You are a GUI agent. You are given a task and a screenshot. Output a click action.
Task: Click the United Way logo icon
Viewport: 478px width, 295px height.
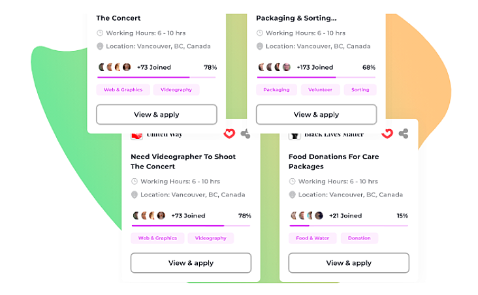136,136
